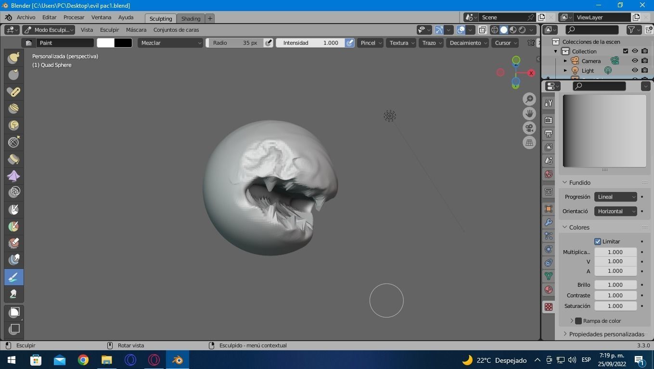Click the Conjuntos de caras menu item
Viewport: 654px width, 369px height.
[x=176, y=30]
